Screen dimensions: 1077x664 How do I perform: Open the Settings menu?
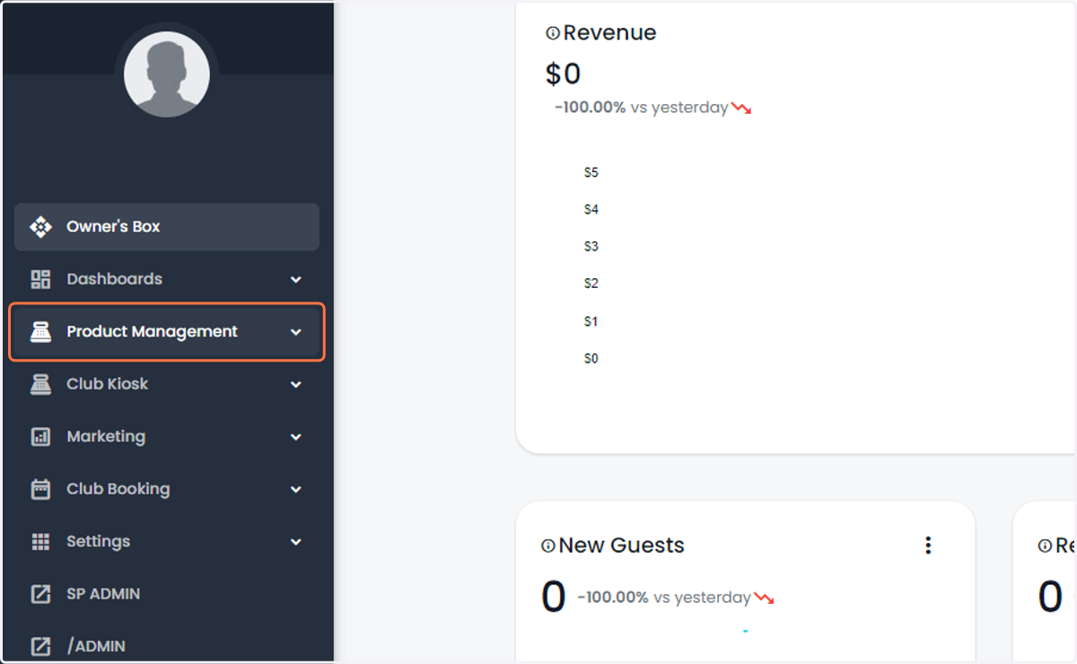click(167, 542)
